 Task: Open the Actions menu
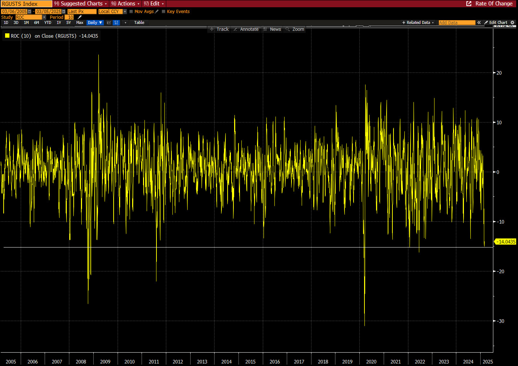125,4
